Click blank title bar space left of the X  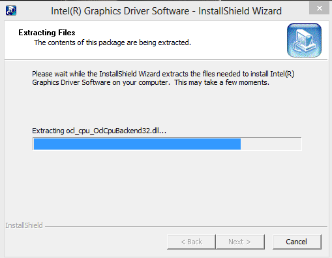tap(295, 11)
